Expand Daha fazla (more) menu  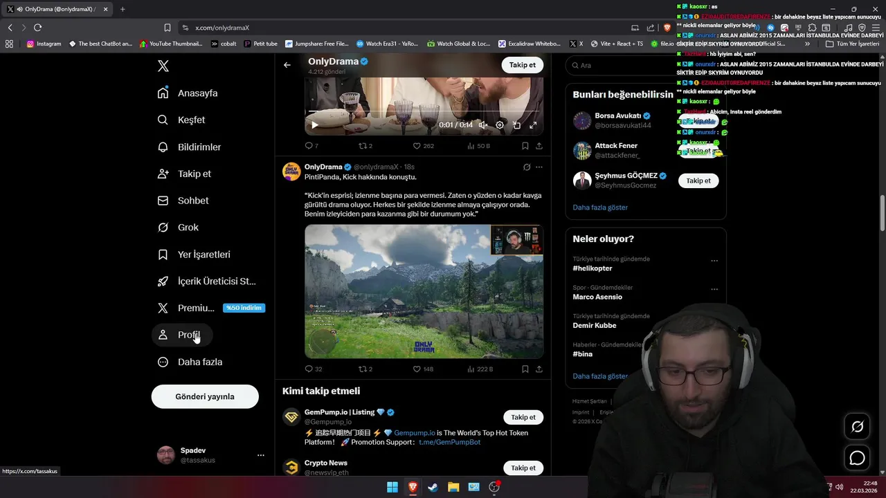pyautogui.click(x=190, y=362)
